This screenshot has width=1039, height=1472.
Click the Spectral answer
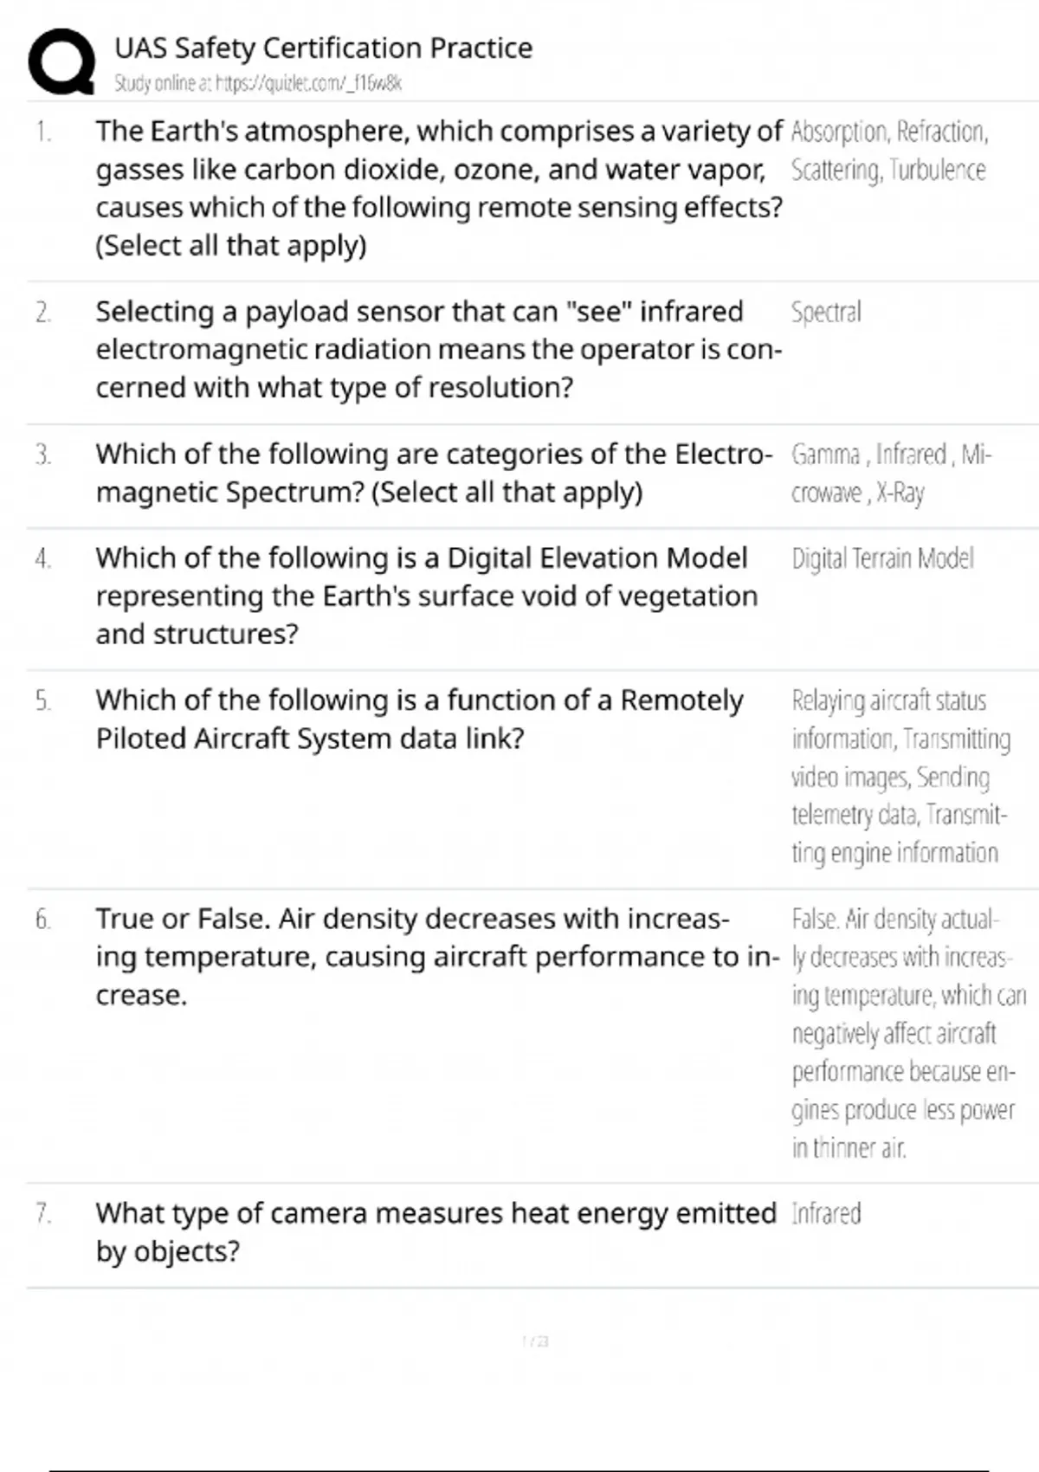click(826, 312)
